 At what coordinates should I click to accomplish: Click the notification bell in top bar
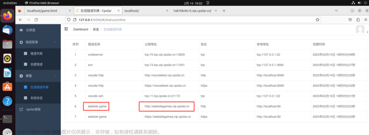click(x=208, y=3)
